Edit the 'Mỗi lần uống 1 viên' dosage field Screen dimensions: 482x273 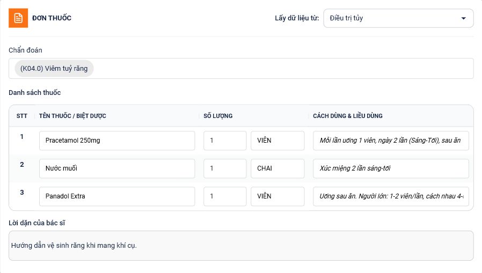(x=391, y=141)
